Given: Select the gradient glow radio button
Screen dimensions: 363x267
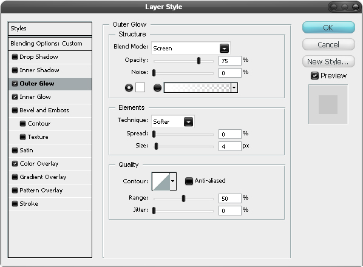Looking at the screenshot, I should coord(157,88).
